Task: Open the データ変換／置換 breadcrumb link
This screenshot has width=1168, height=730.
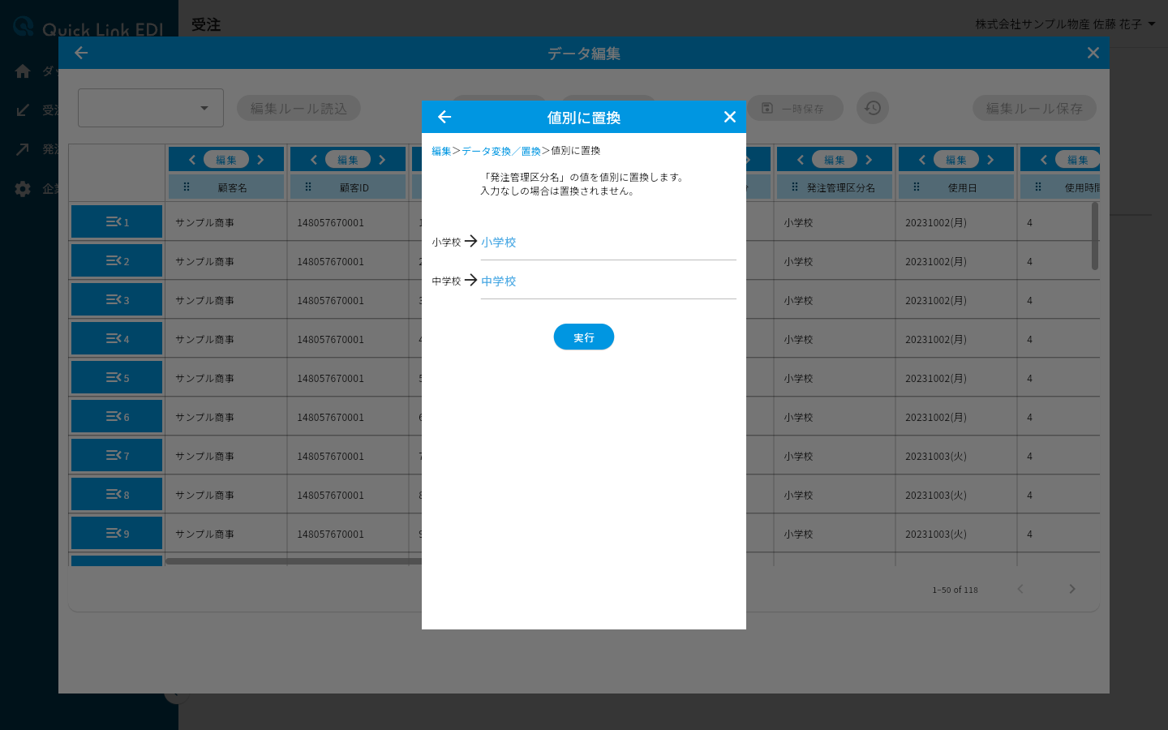Action: click(x=501, y=151)
